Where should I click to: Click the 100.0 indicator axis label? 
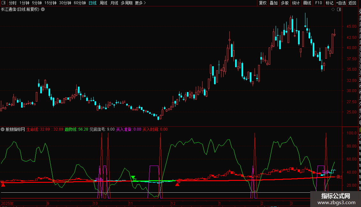[x=351, y=133]
